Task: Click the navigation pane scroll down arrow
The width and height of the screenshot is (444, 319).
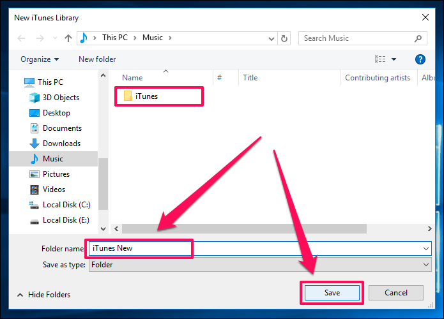Action: pyautogui.click(x=103, y=229)
